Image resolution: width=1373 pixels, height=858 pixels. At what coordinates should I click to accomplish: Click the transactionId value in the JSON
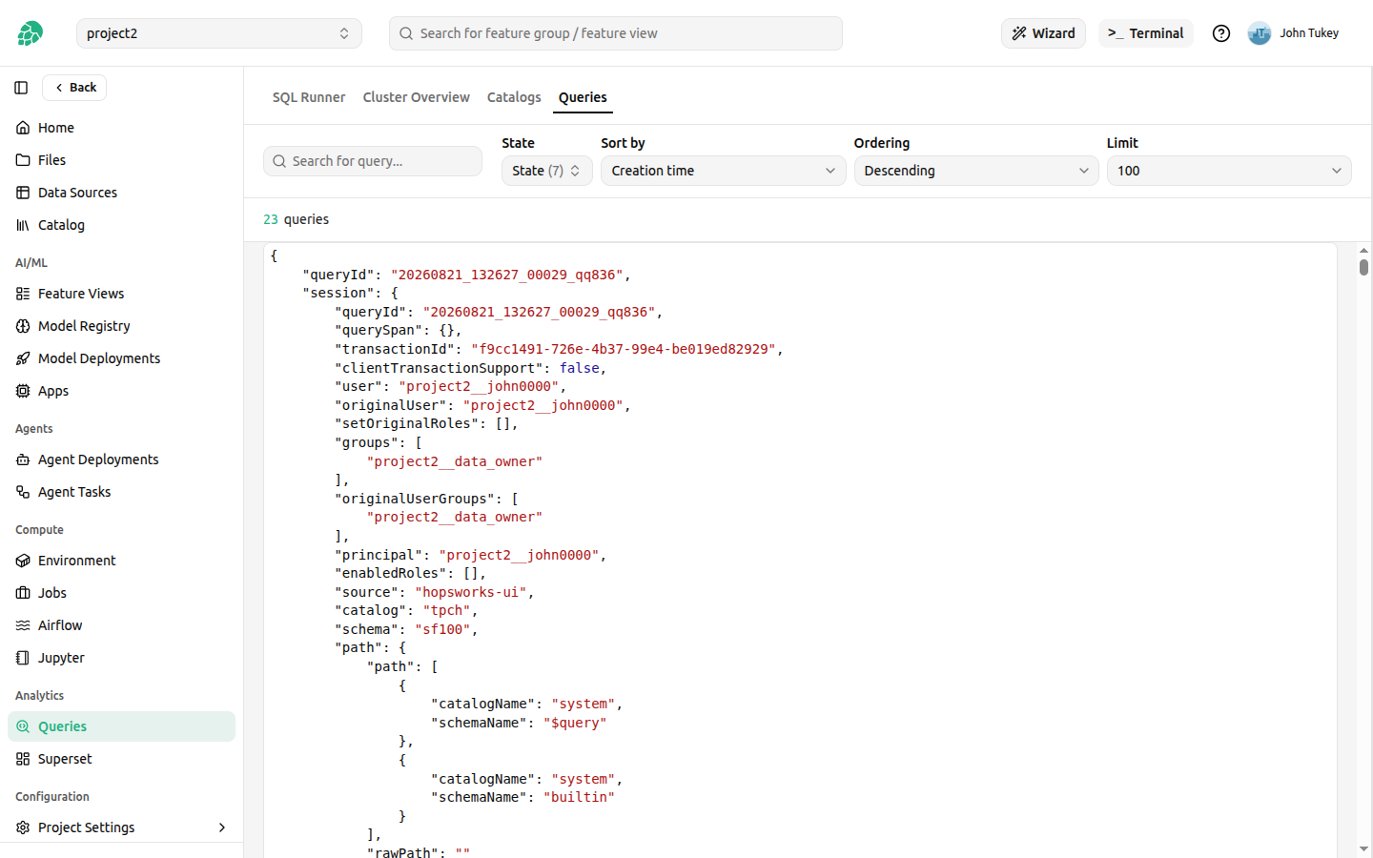624,349
